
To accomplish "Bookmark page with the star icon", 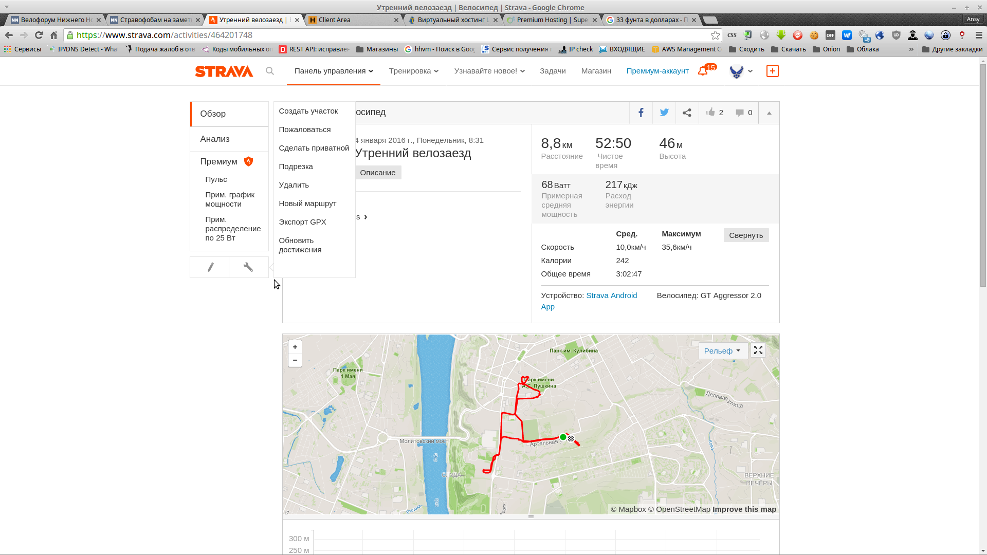I will pyautogui.click(x=715, y=35).
